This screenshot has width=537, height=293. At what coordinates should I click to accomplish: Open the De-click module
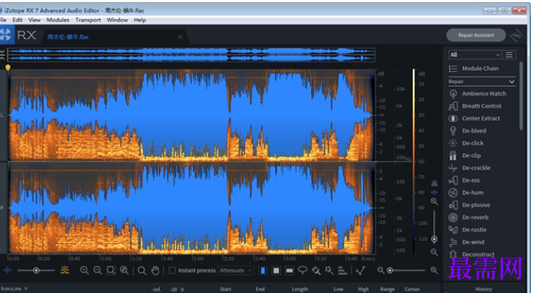point(473,143)
